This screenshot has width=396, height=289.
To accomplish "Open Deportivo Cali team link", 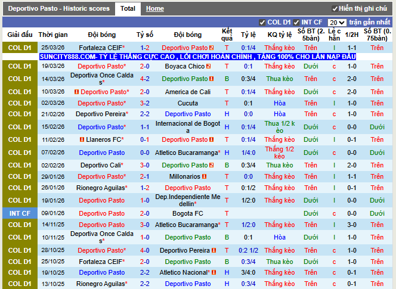I will 102,165.
